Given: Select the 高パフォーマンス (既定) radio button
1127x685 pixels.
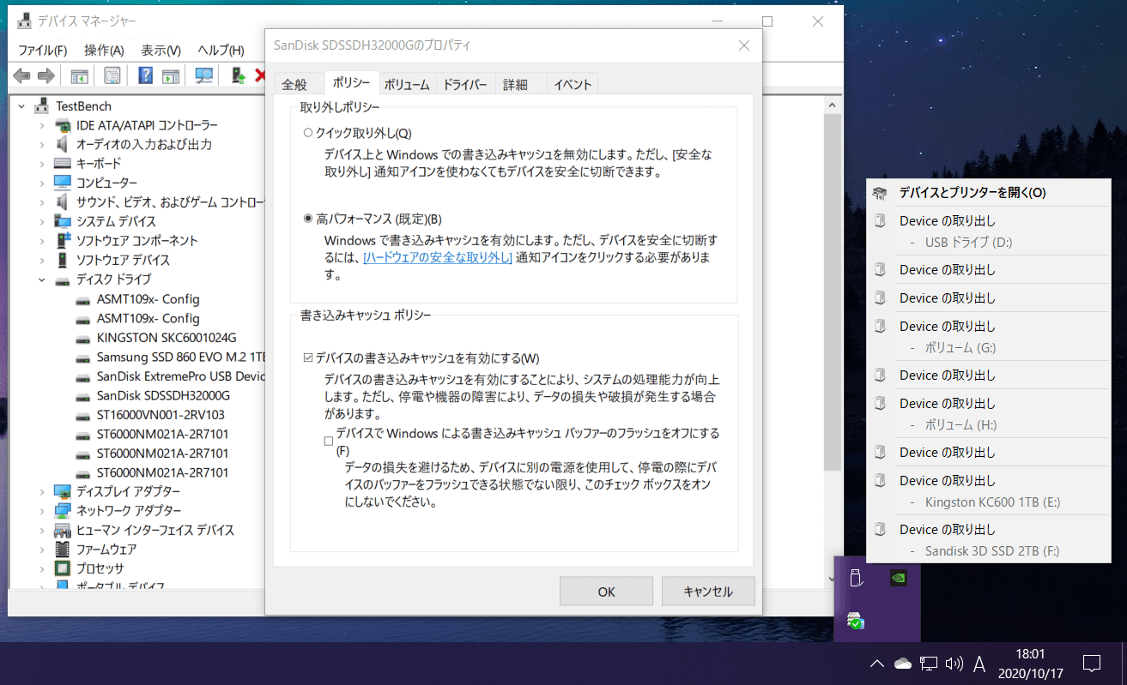Looking at the screenshot, I should tap(308, 219).
